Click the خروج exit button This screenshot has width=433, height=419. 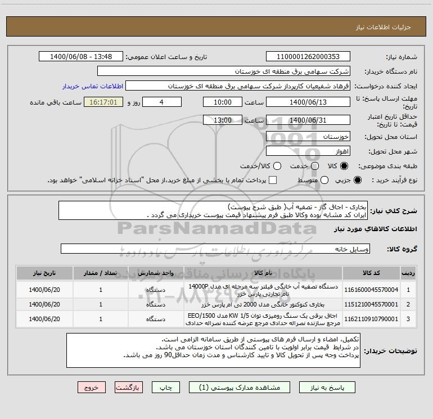pos(92,388)
